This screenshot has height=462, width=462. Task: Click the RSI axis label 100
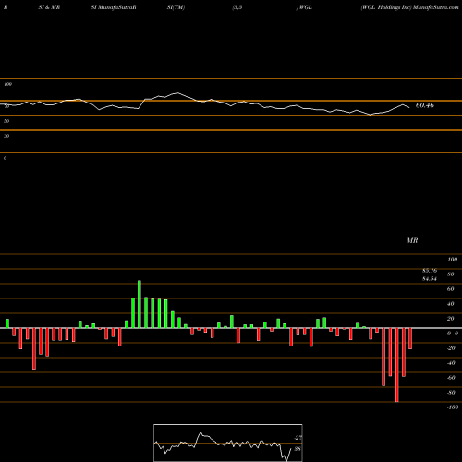pyautogui.click(x=7, y=84)
